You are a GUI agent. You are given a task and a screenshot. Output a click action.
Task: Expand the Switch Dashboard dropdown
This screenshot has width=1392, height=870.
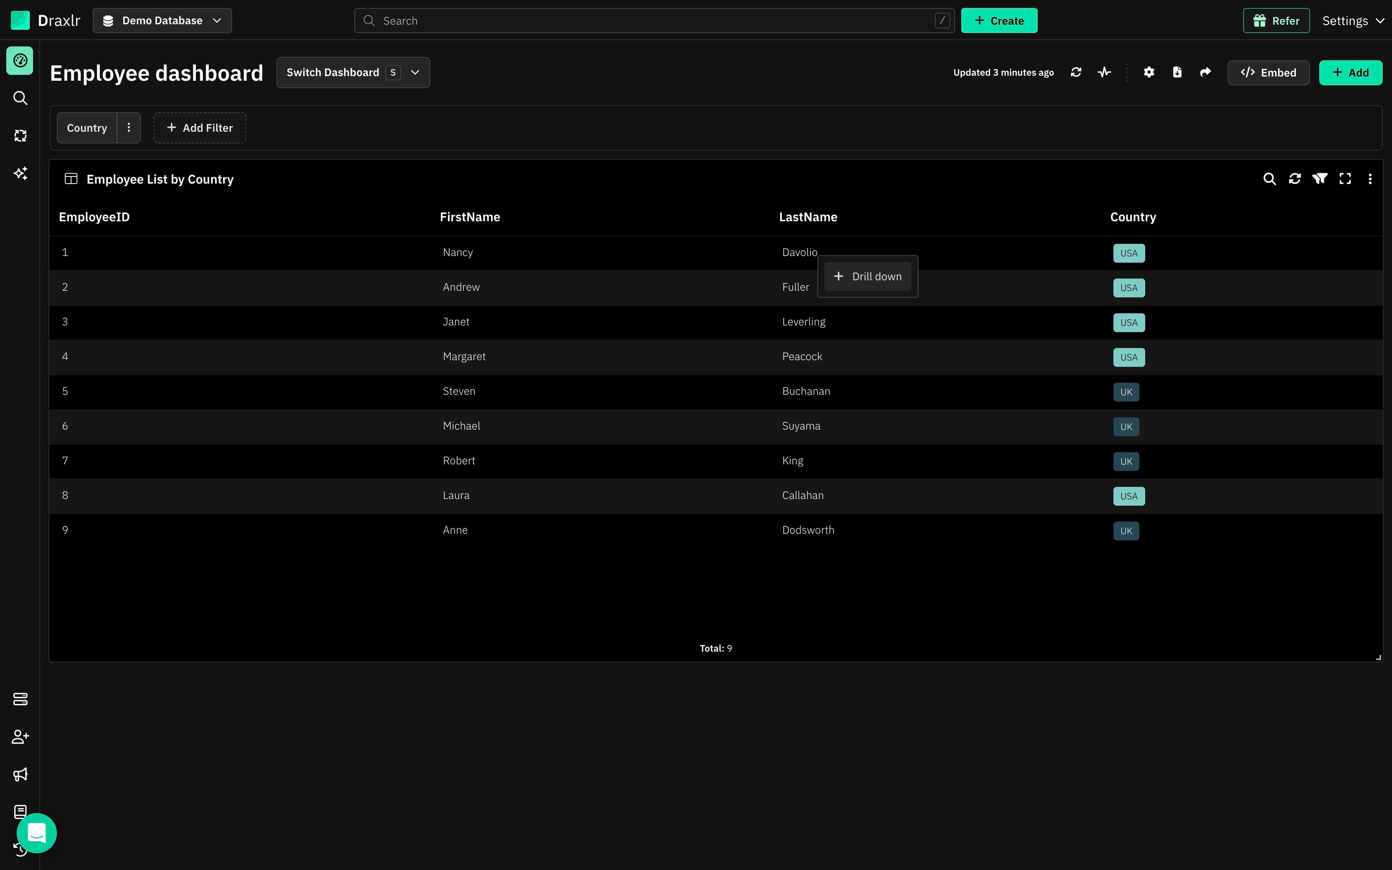point(353,72)
